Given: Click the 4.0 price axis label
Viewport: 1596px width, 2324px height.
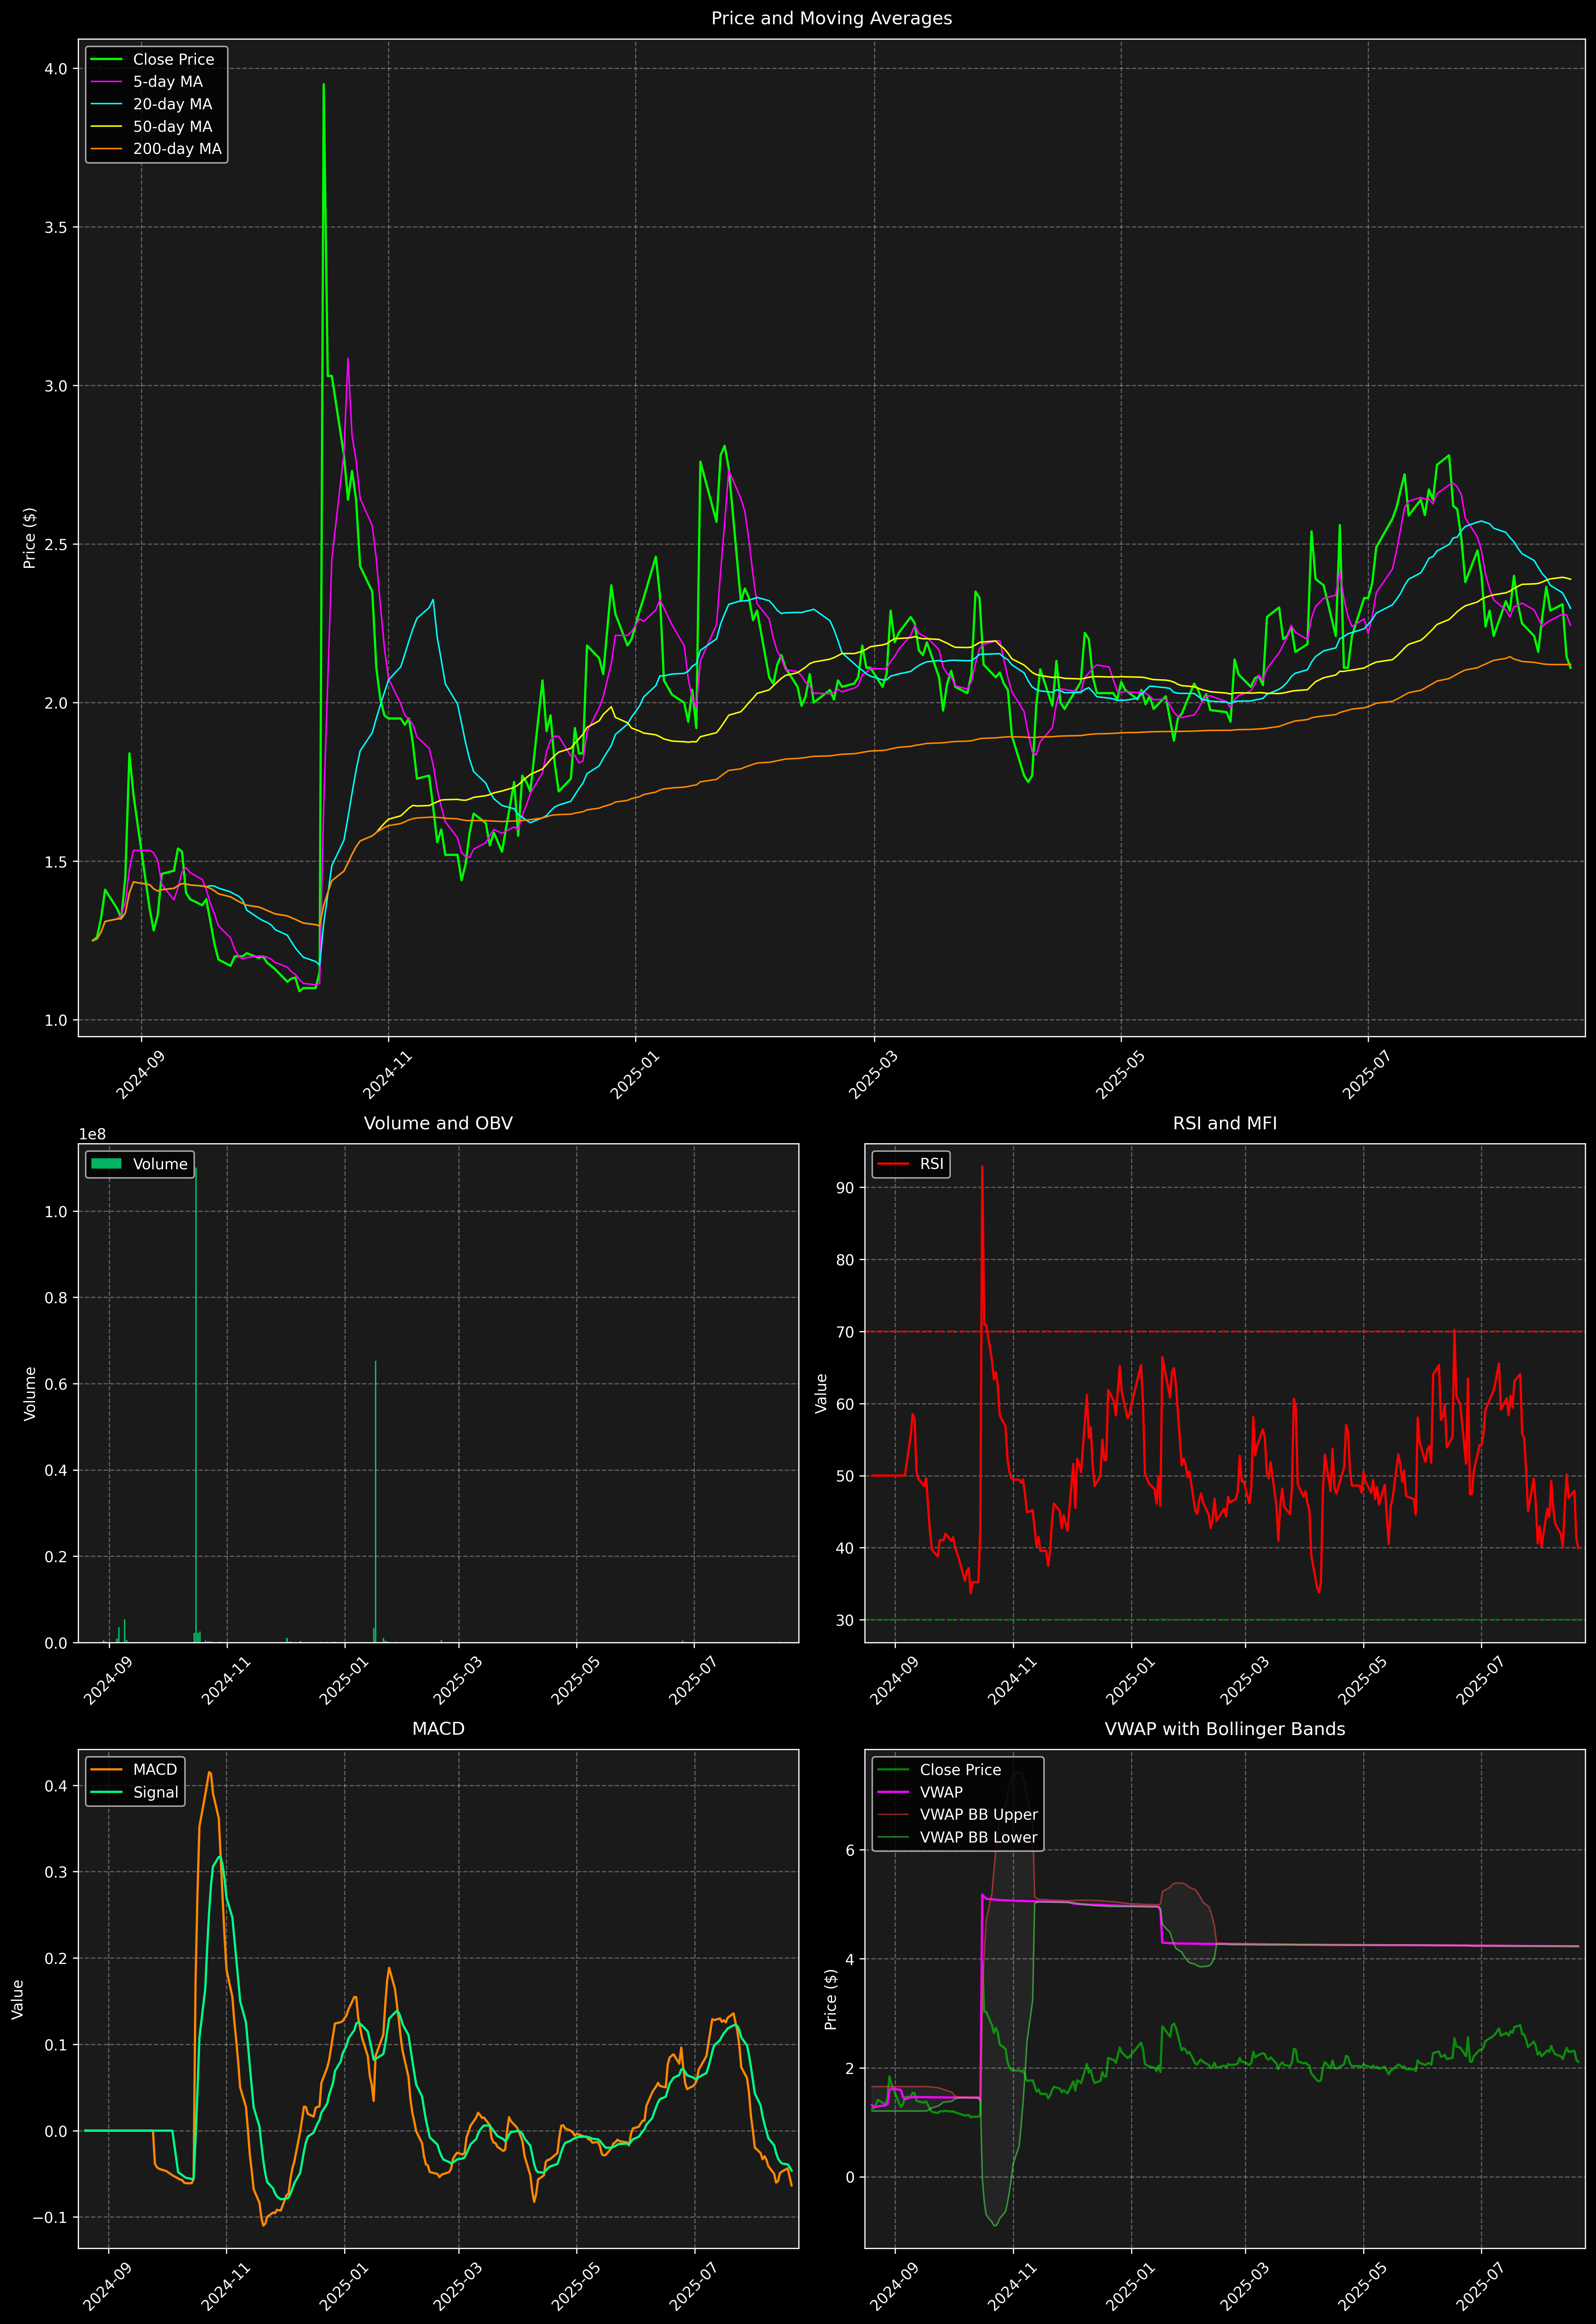Looking at the screenshot, I should [x=56, y=69].
